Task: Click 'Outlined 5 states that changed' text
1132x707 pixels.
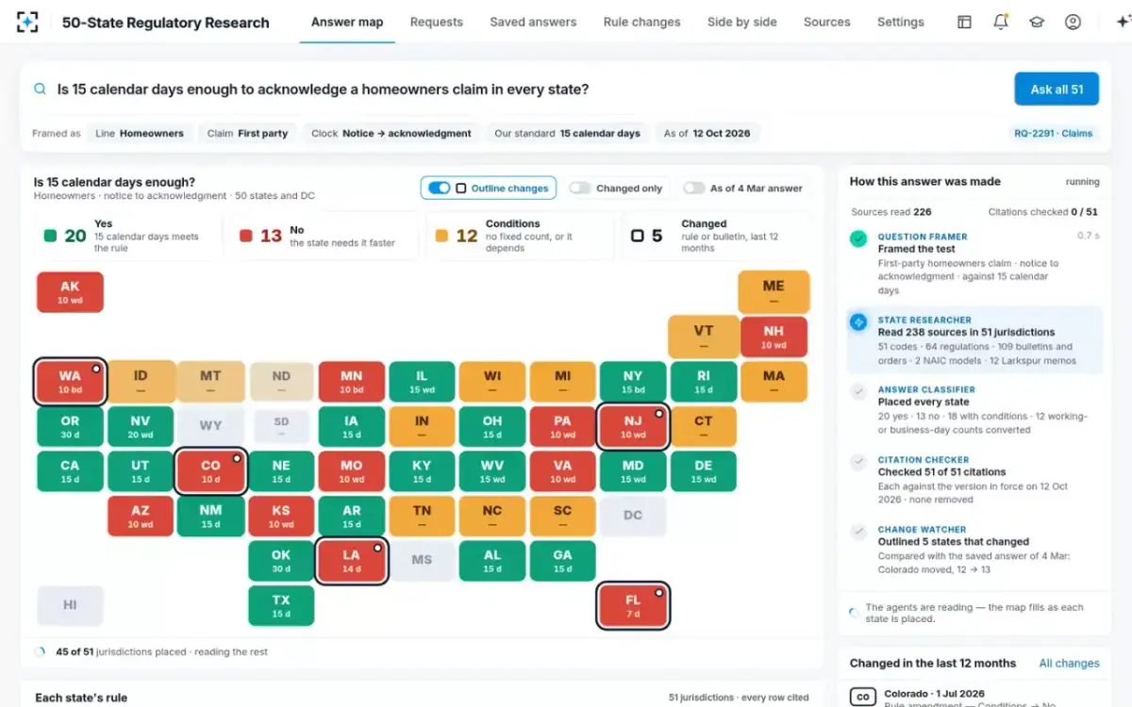Action: pos(953,542)
